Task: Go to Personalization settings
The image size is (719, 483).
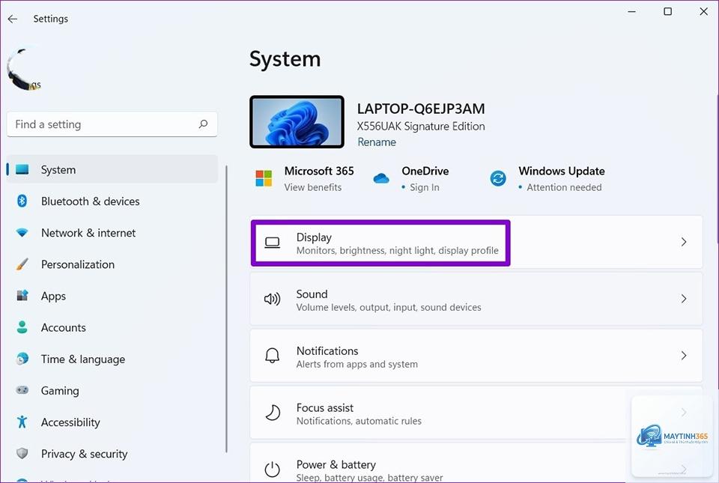Action: point(112,264)
